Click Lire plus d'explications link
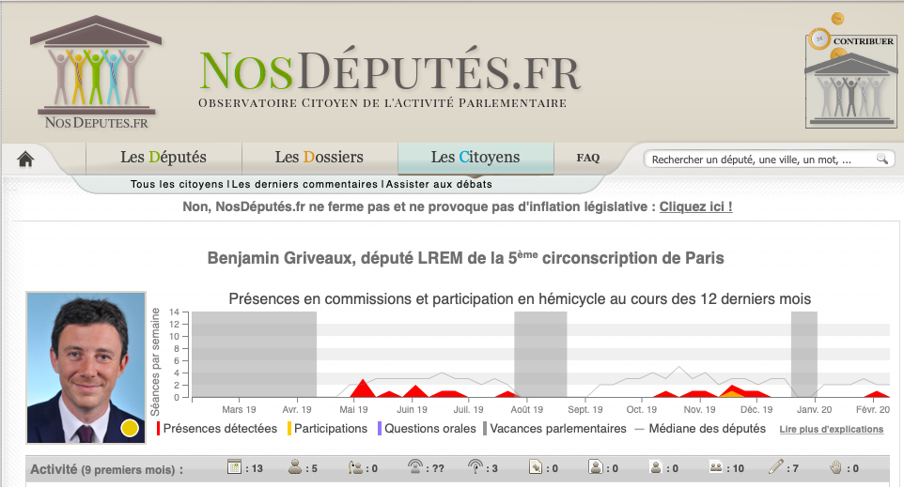The image size is (904, 487). (831, 430)
